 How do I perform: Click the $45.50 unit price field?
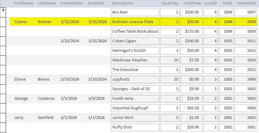click(x=191, y=108)
